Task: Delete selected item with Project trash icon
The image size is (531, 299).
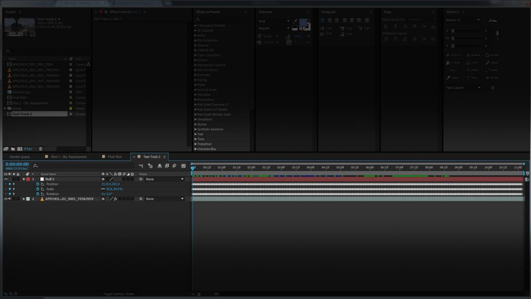Action: (40, 149)
